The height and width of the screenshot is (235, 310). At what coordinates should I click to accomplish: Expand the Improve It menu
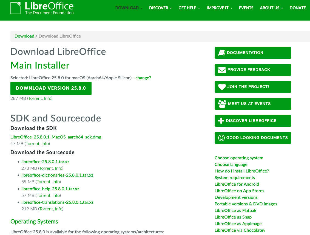click(x=220, y=8)
